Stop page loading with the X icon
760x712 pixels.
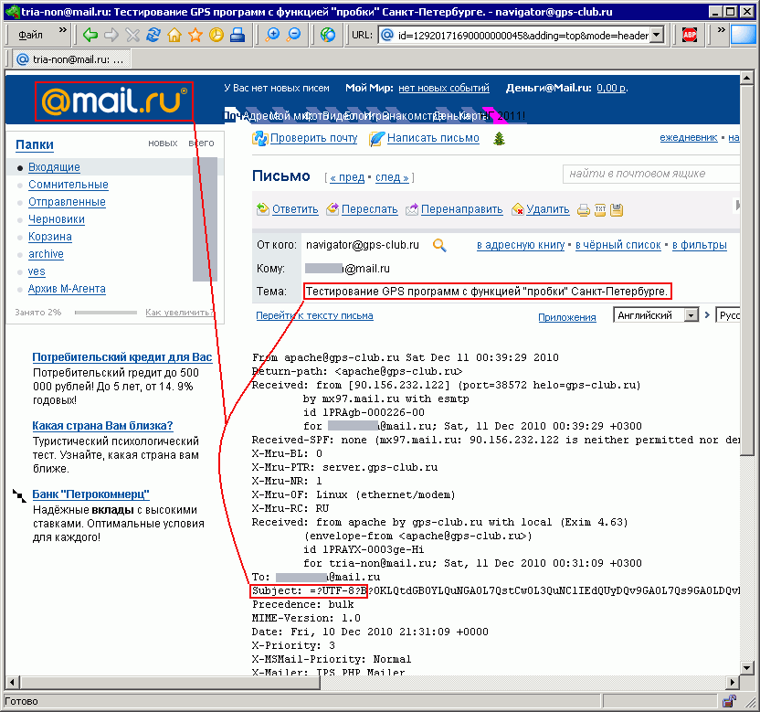pyautogui.click(x=132, y=35)
